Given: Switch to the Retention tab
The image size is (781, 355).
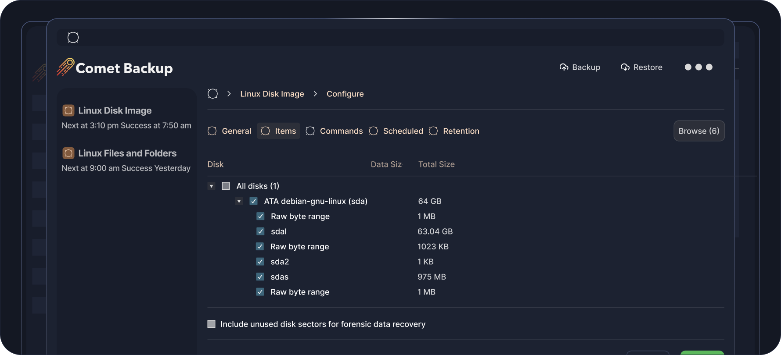Looking at the screenshot, I should [x=454, y=131].
